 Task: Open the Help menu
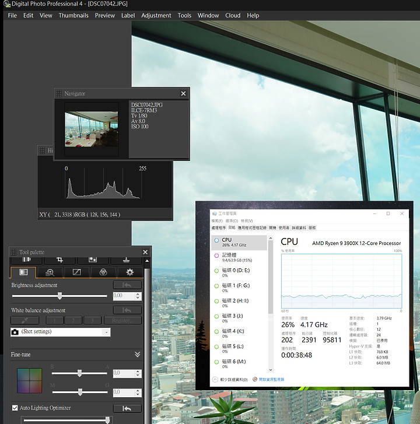point(253,15)
